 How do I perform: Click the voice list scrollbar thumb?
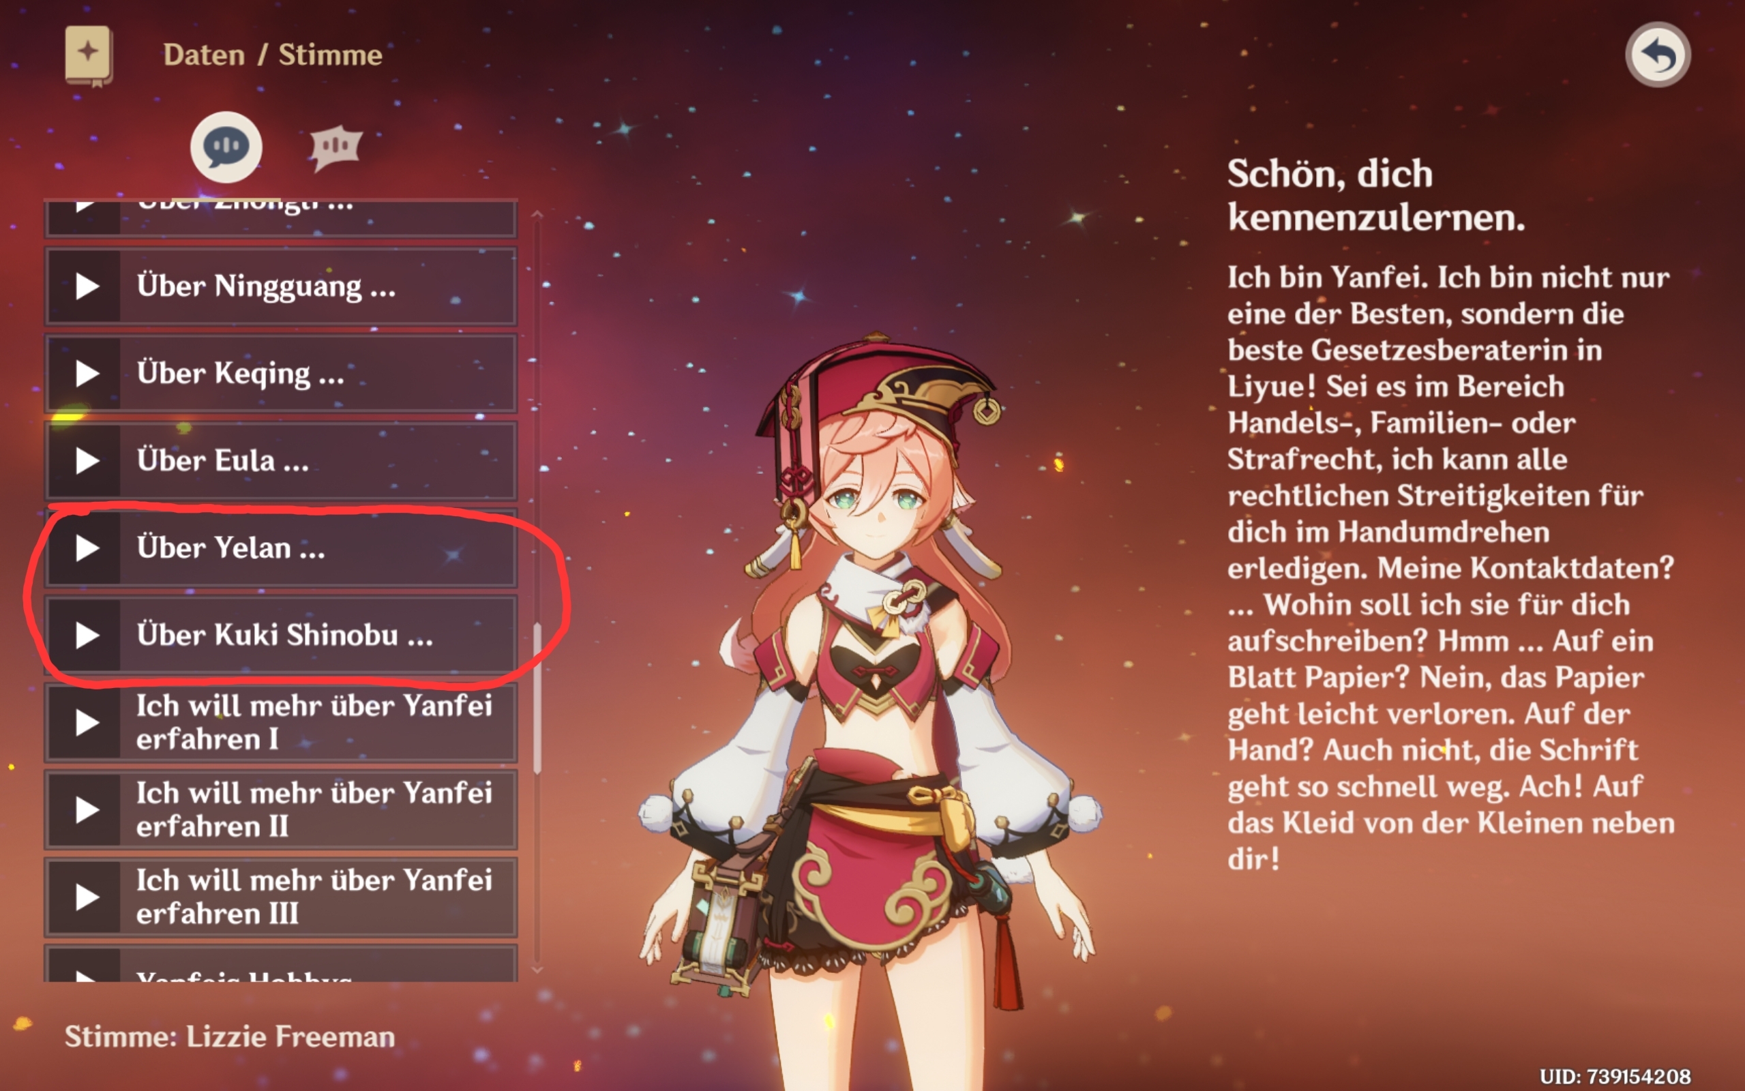click(537, 698)
